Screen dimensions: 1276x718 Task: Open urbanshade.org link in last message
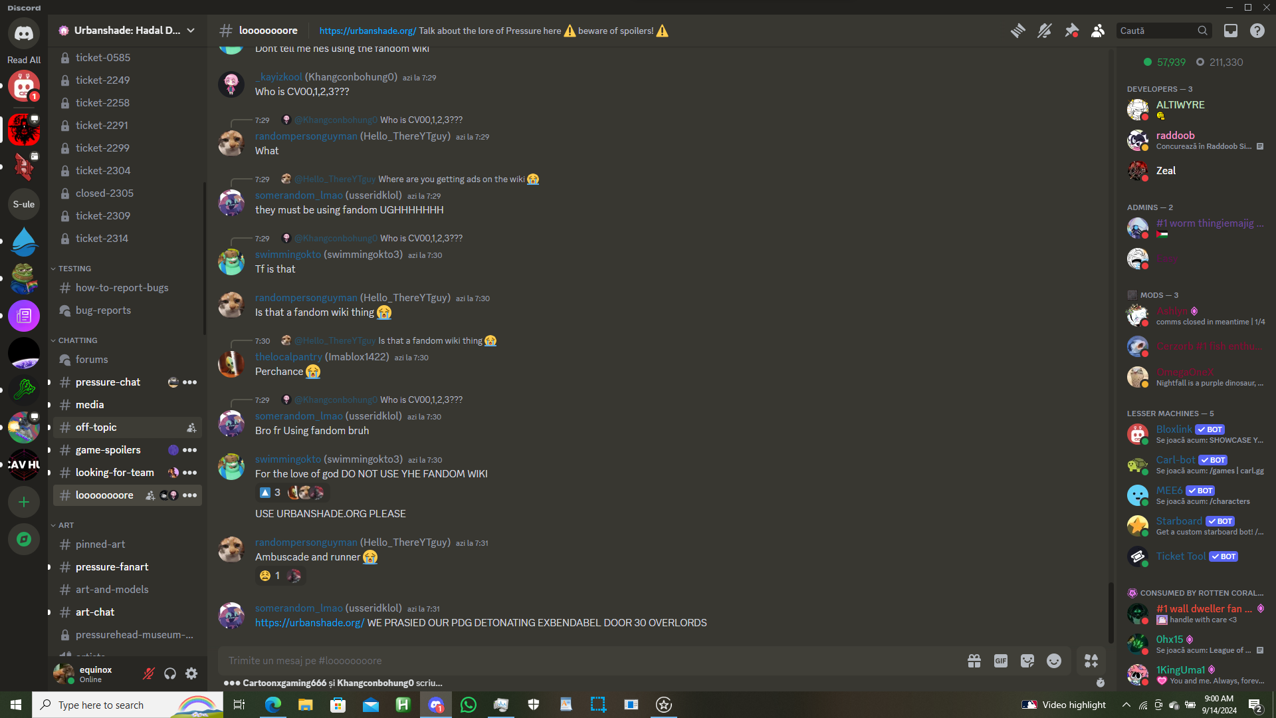pyautogui.click(x=309, y=623)
